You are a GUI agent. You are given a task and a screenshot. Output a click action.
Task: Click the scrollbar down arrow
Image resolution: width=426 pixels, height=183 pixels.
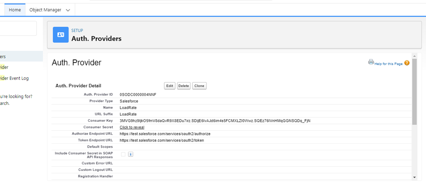414,176
